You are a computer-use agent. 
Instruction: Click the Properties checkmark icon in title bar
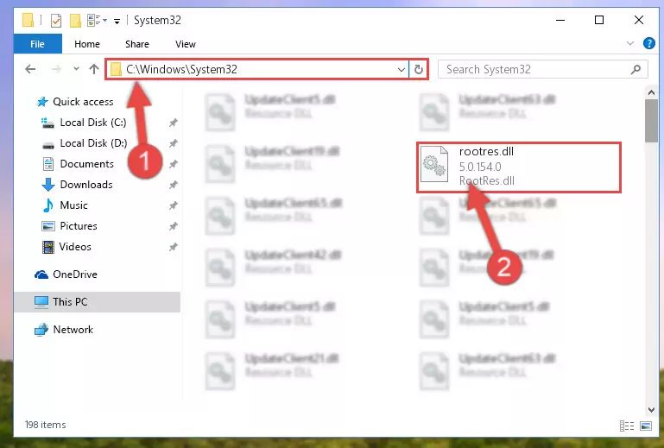pyautogui.click(x=55, y=21)
